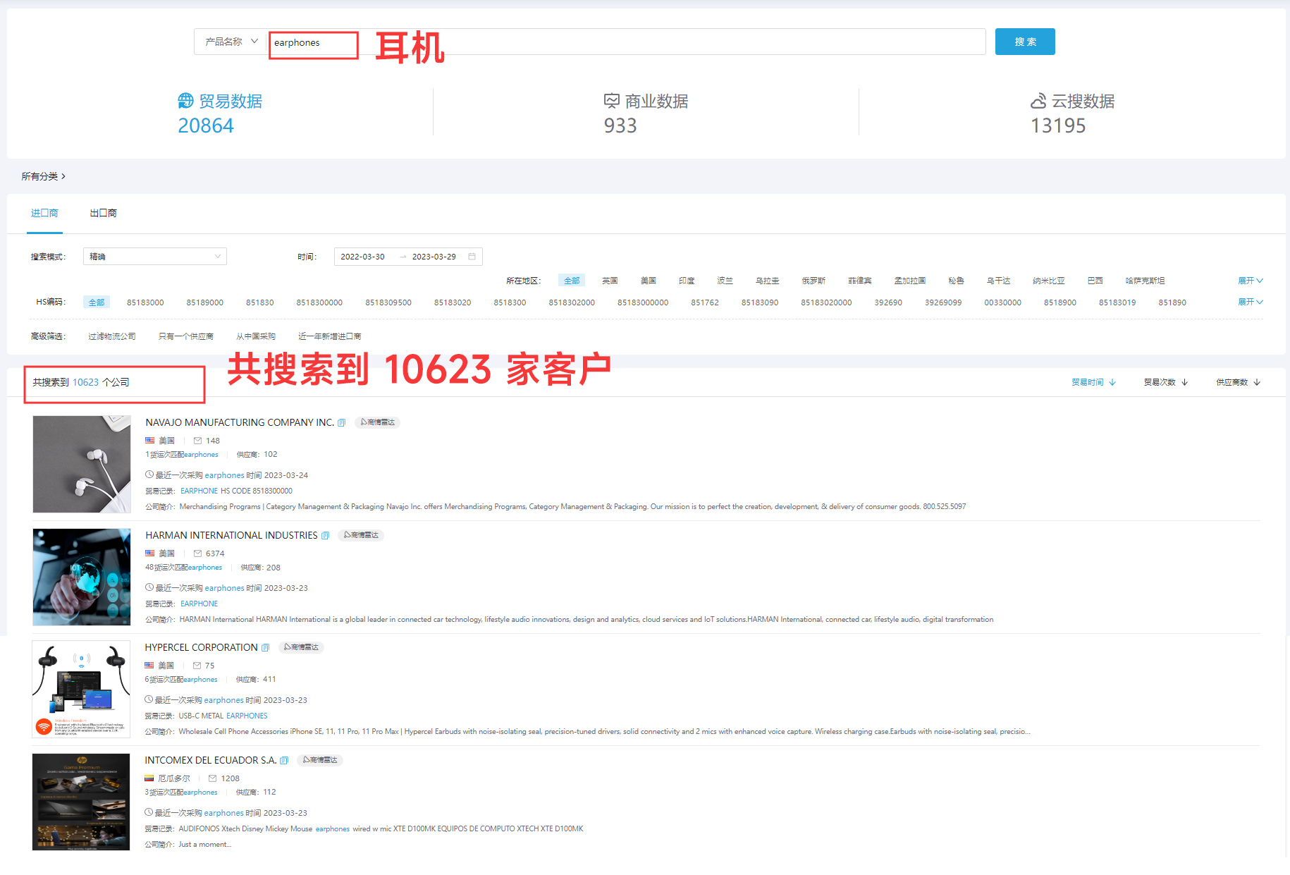The image size is (1290, 875).
Task: Click clock icon in HARMAN last purchase
Action: point(149,587)
